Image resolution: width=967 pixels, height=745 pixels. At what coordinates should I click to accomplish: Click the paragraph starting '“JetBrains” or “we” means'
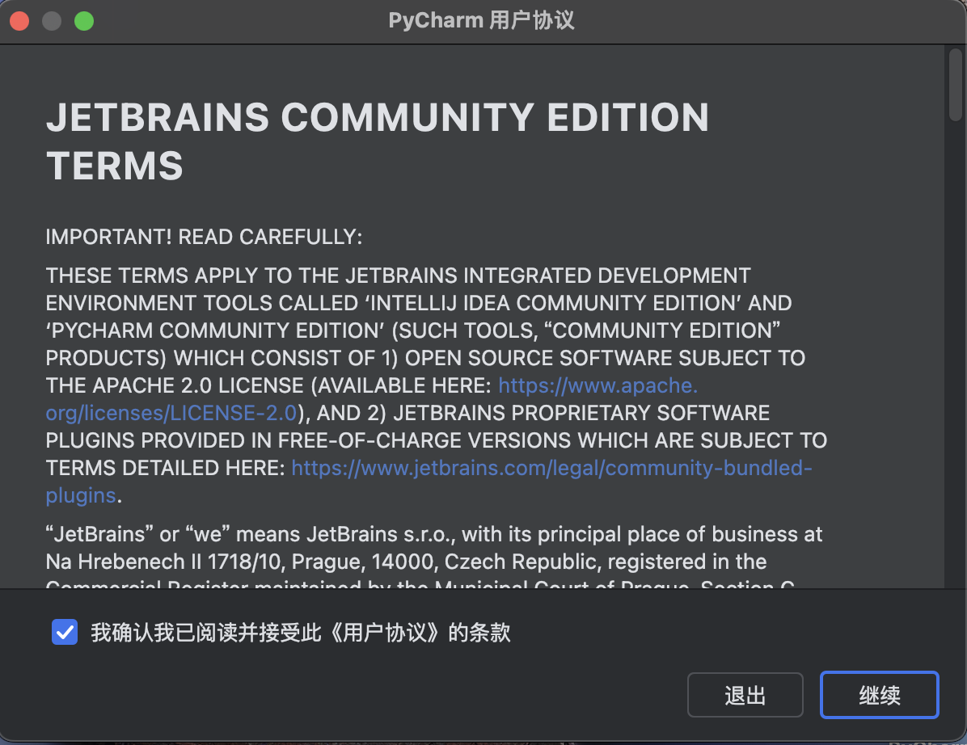[434, 558]
